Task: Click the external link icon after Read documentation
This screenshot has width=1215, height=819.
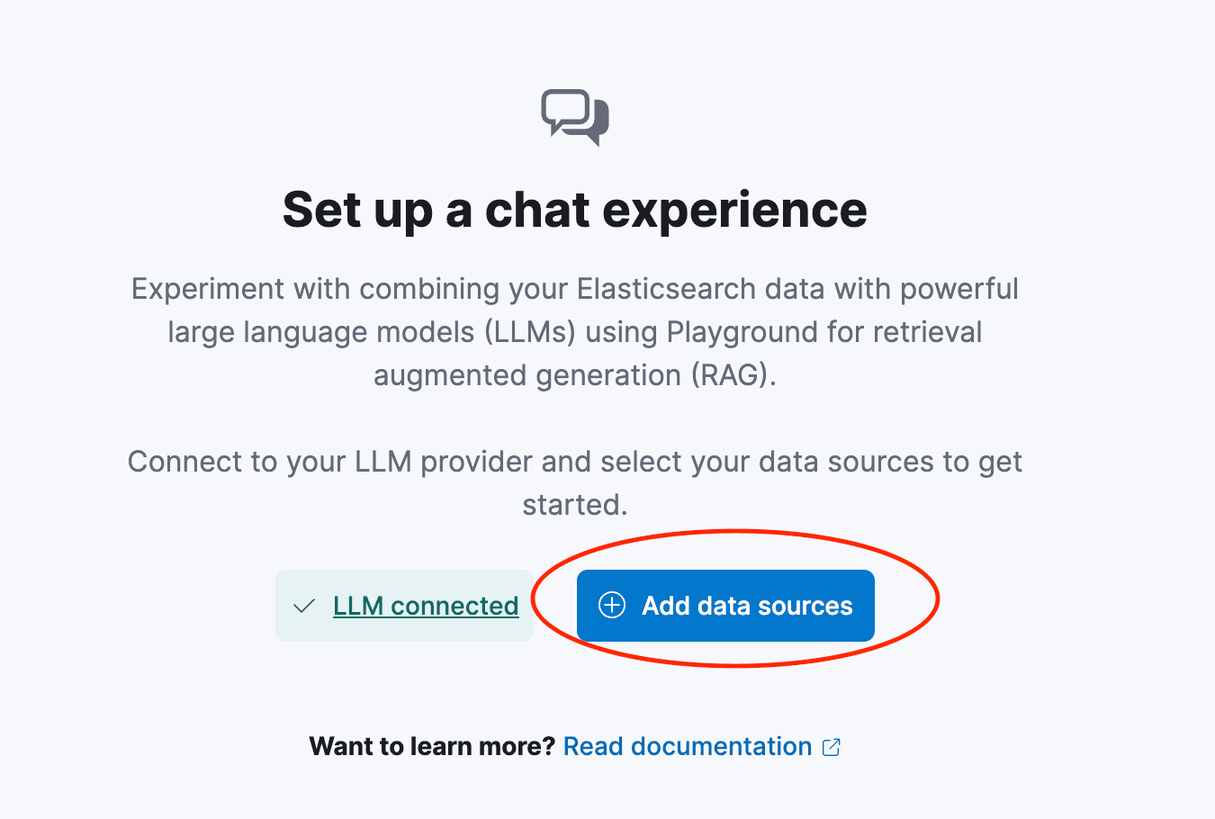Action: (832, 747)
